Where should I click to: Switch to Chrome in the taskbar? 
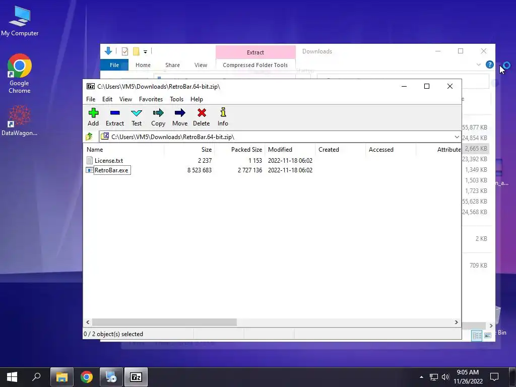(x=87, y=377)
